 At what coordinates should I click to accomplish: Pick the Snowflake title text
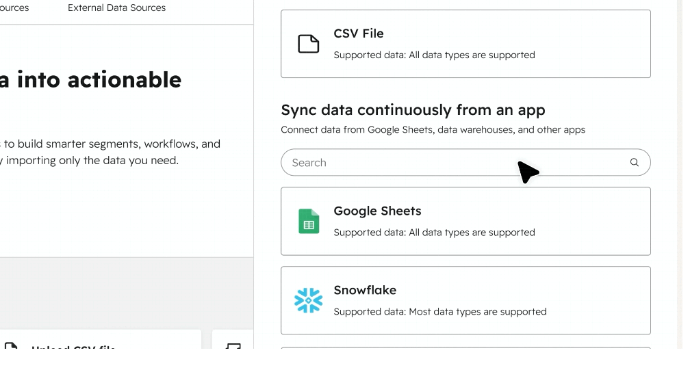[365, 290]
